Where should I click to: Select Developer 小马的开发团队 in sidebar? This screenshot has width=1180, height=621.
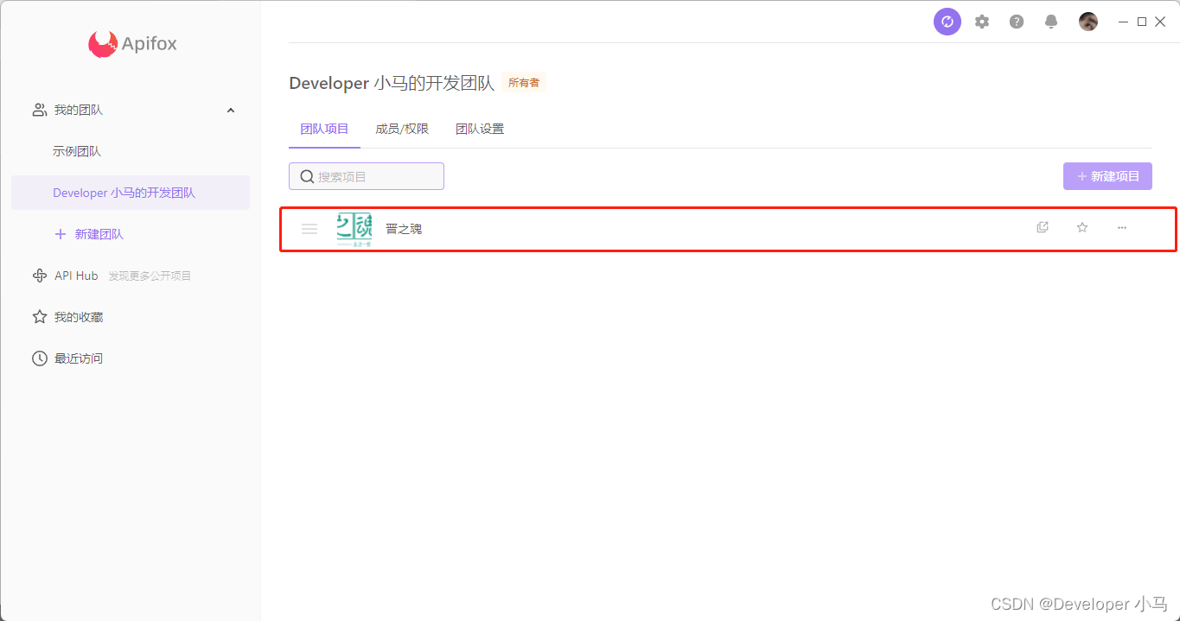(131, 193)
